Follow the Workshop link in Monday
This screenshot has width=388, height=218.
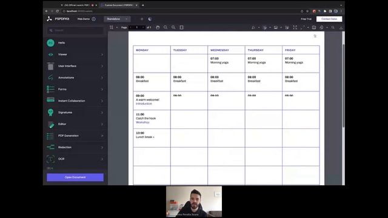[x=142, y=122]
